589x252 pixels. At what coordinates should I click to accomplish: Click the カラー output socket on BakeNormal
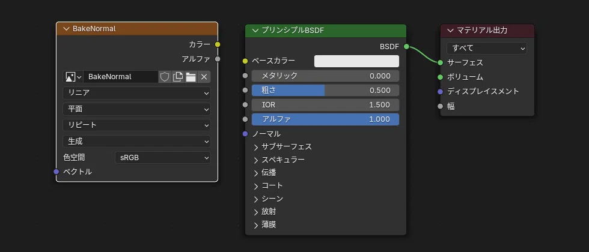coord(218,44)
